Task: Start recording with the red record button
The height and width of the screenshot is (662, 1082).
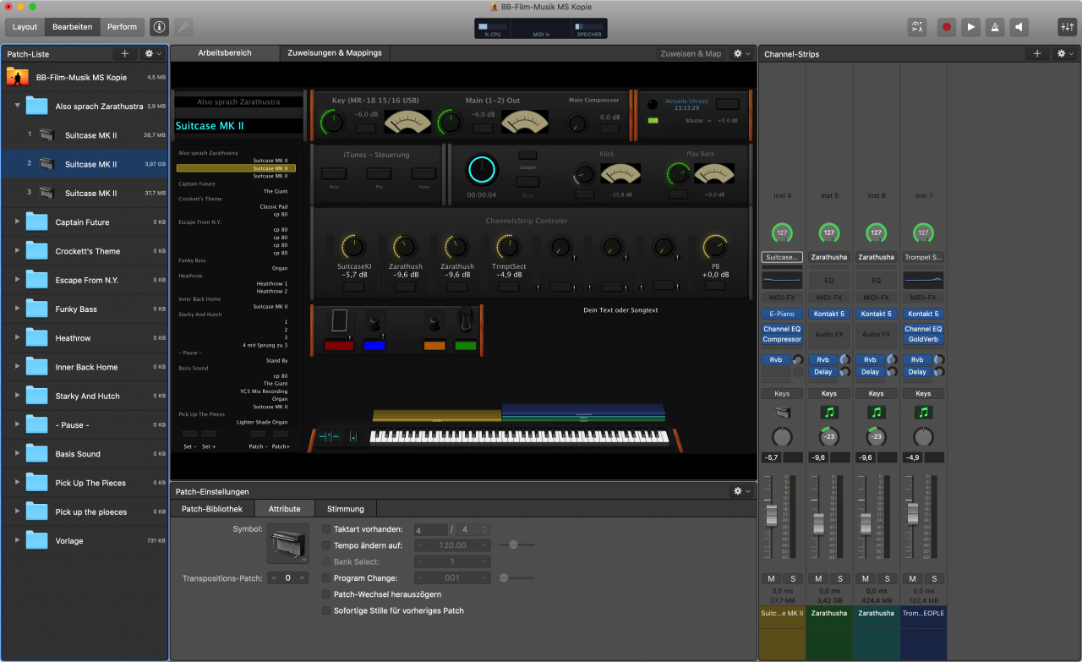Action: tap(947, 27)
